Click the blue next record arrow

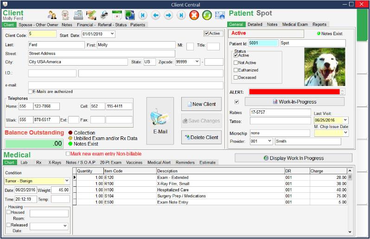coord(168,15)
